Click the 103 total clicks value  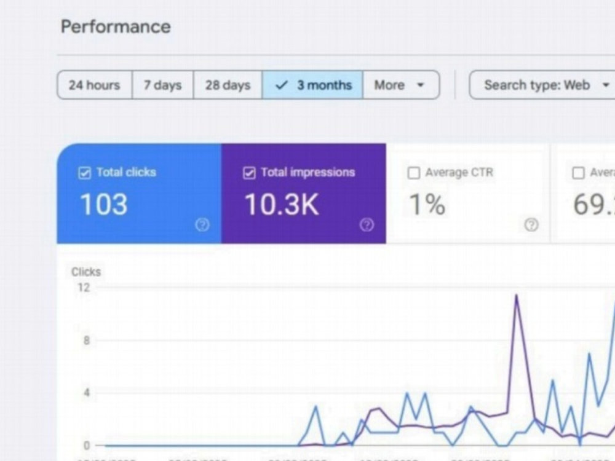[104, 204]
